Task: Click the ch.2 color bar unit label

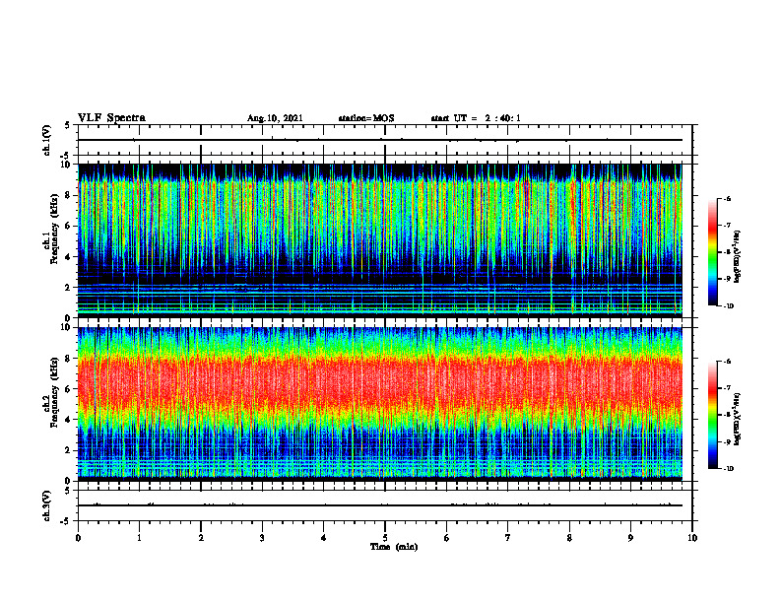Action: coord(738,419)
